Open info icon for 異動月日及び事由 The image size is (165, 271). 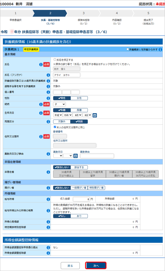click(x=48, y=154)
